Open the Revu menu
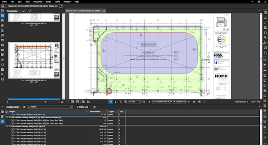Image resolution: width=268 pixels, height=145 pixels. (4, 2)
